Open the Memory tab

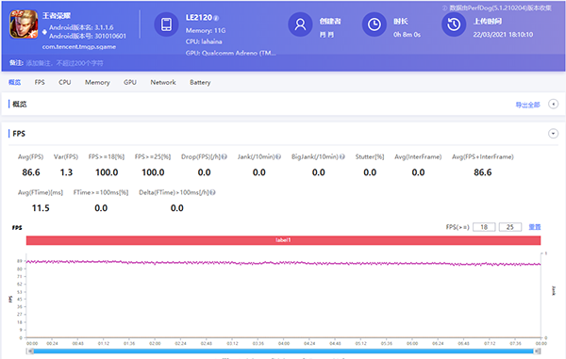[97, 82]
